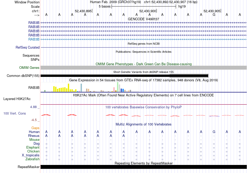Open the RefSeq Curated track label
247x173 pixels.
pyautogui.click(x=28, y=47)
